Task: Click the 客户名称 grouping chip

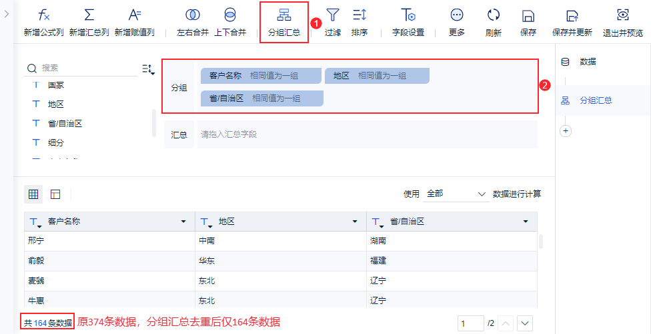Action: [x=261, y=76]
